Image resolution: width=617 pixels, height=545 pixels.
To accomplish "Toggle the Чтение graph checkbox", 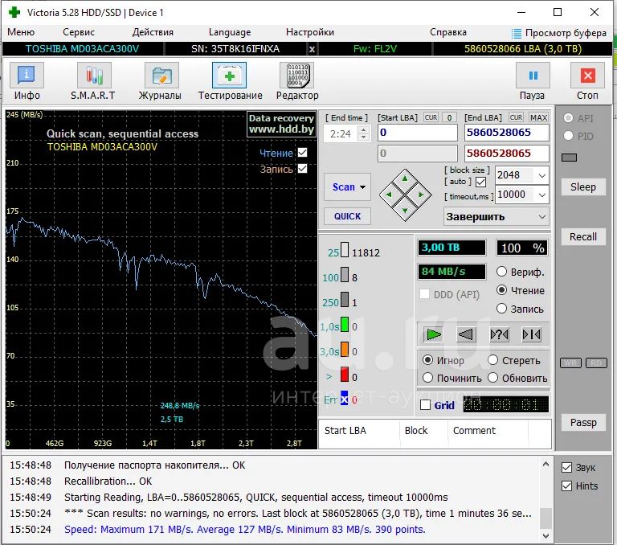I will point(302,153).
